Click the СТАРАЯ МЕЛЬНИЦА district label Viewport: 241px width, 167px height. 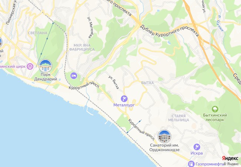[x=179, y=118]
